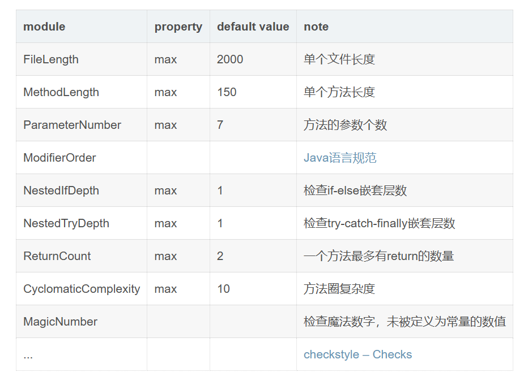Select the note 检查if-else嵌套层数
The width and height of the screenshot is (528, 381).
click(355, 190)
